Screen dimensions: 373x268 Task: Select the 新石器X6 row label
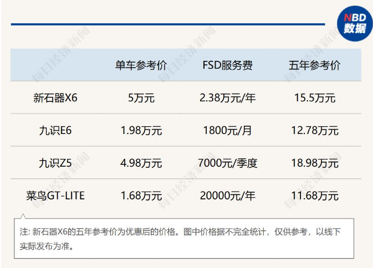(x=55, y=98)
